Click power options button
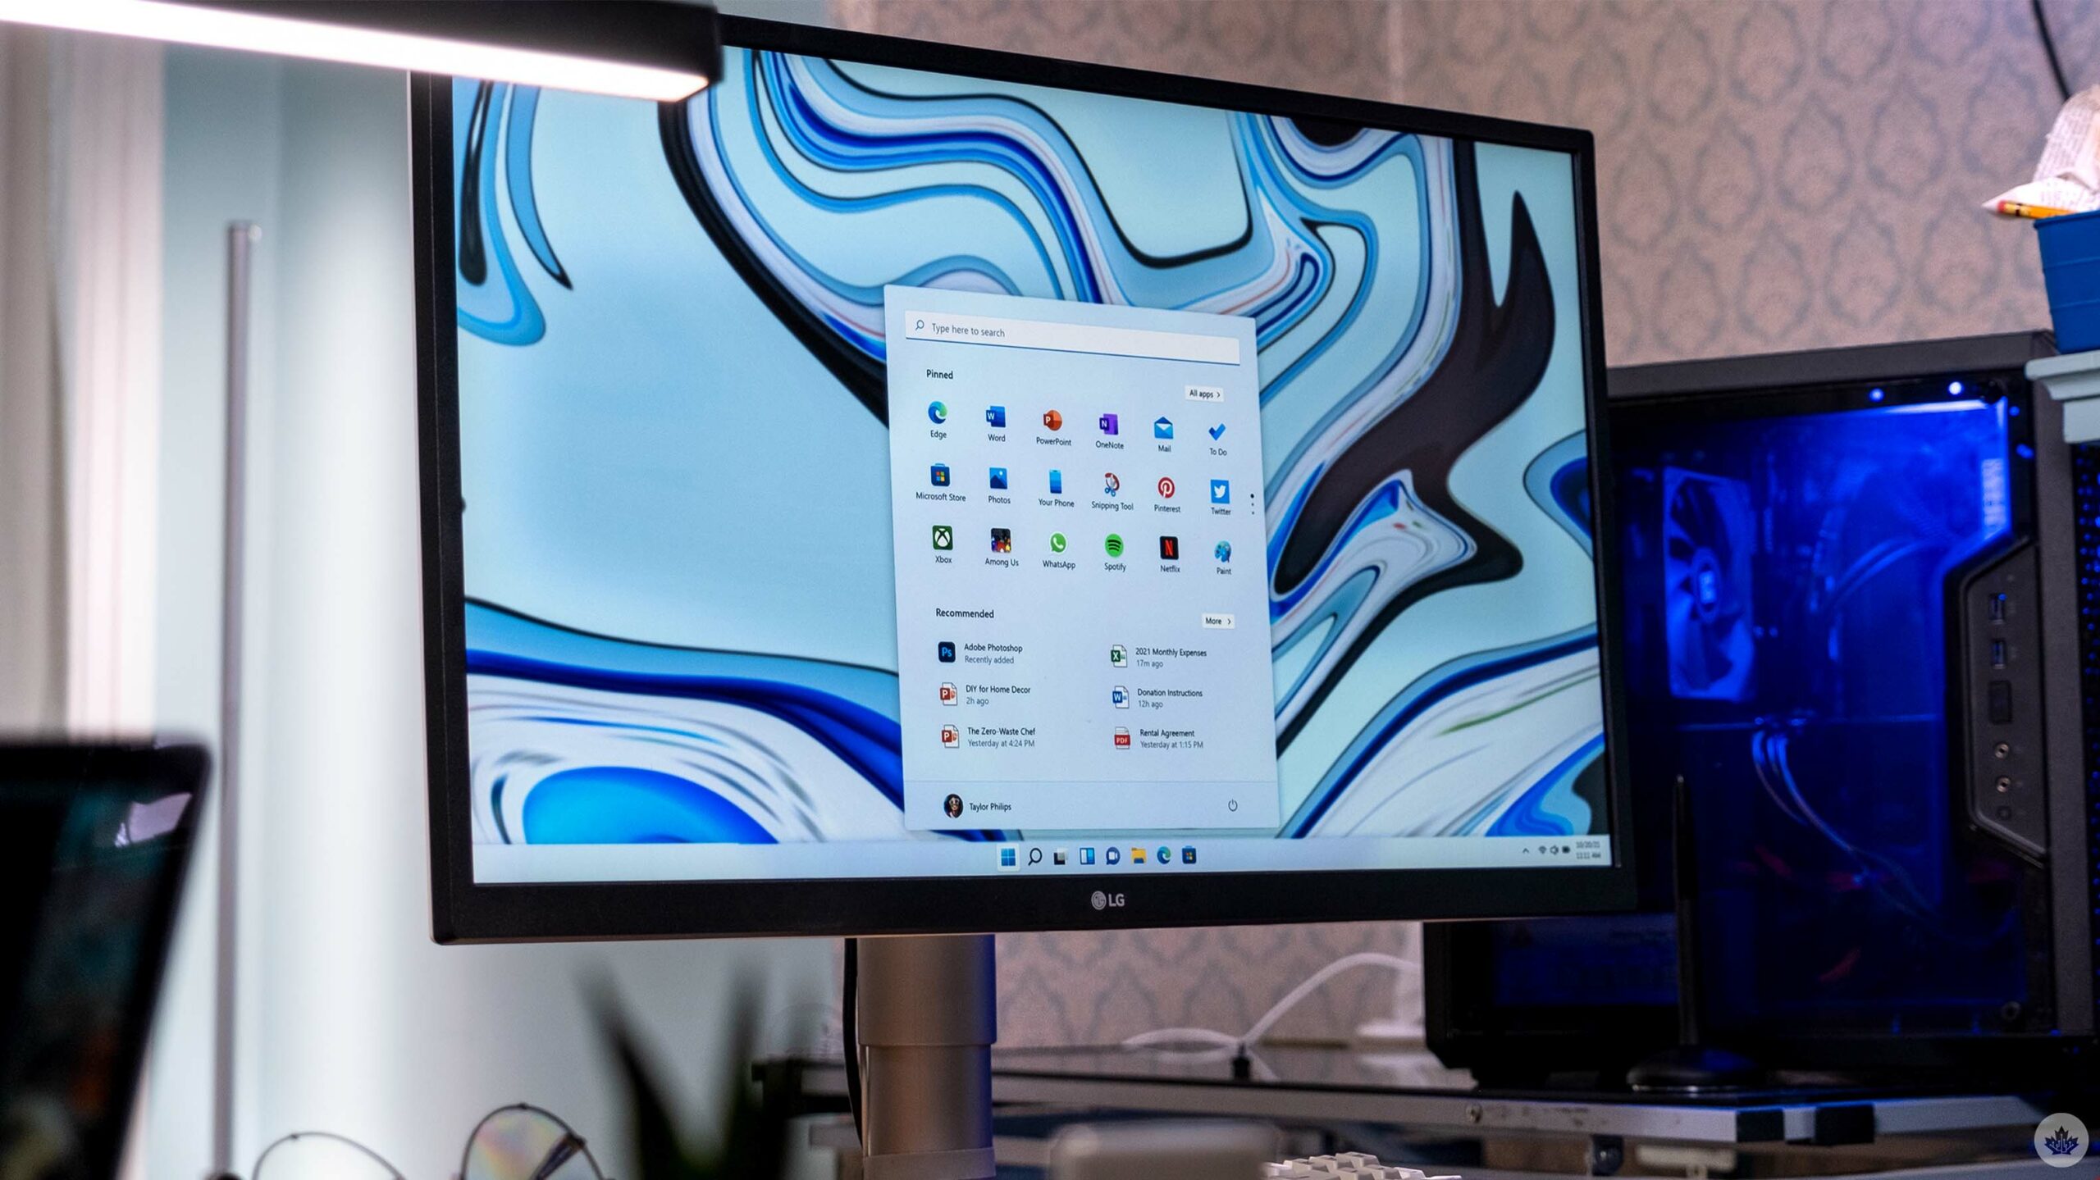 (x=1232, y=805)
